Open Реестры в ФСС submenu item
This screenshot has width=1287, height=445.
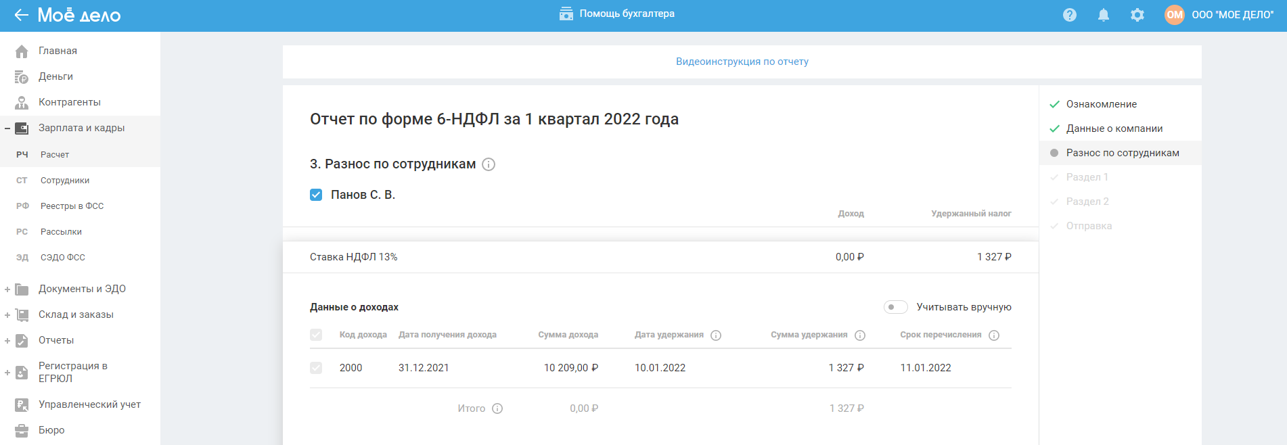click(x=72, y=206)
